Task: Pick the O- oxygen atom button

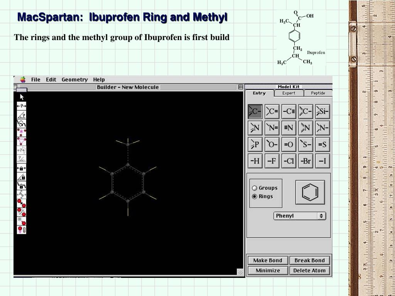Action: tap(272, 145)
